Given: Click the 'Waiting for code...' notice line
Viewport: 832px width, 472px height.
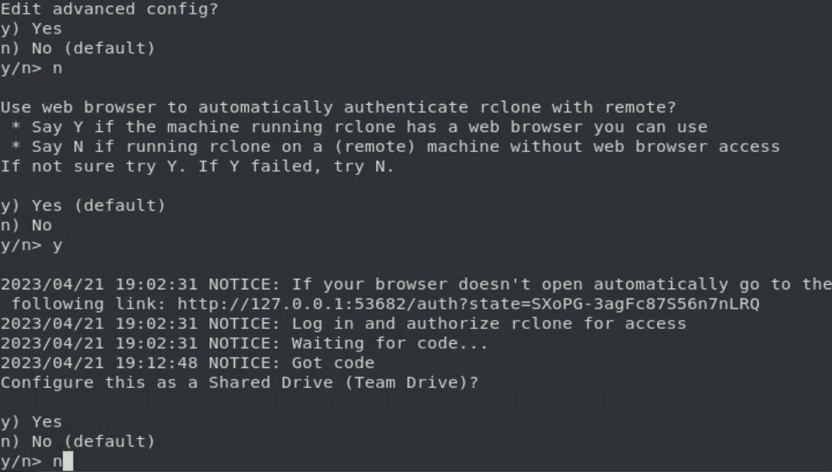Looking at the screenshot, I should [x=244, y=343].
